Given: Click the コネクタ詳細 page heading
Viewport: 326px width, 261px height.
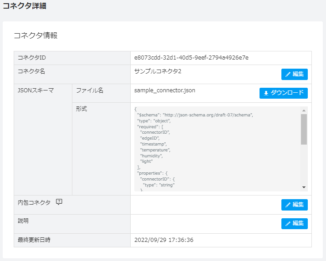Looking at the screenshot, I should click(x=25, y=6).
